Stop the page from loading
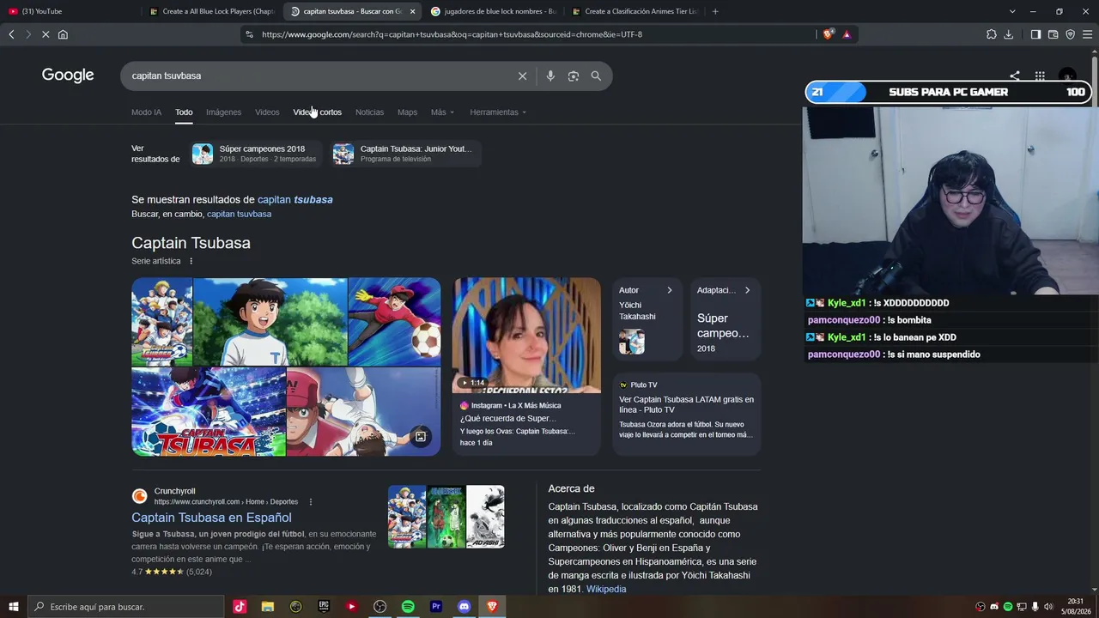Image resolution: width=1099 pixels, height=618 pixels. tap(46, 34)
